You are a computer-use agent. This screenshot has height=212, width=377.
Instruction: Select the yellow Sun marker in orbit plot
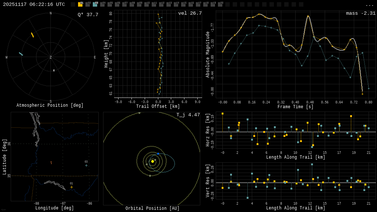click(x=152, y=161)
